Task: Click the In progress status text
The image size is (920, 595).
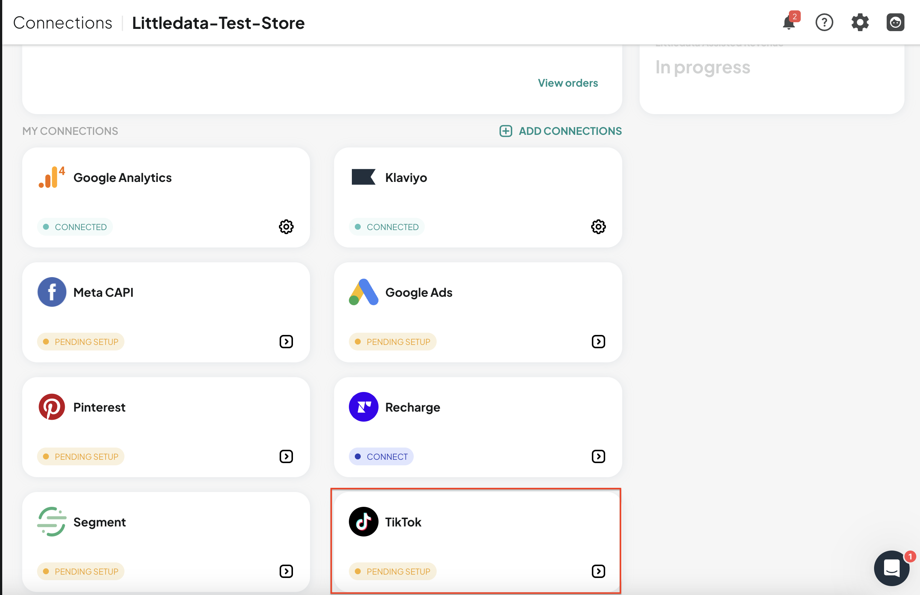Action: 703,67
